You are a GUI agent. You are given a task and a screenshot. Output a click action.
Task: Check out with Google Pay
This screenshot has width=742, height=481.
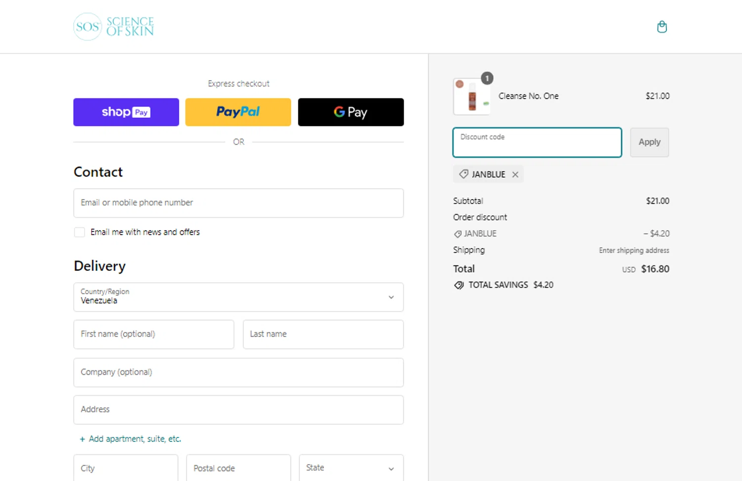pos(351,112)
